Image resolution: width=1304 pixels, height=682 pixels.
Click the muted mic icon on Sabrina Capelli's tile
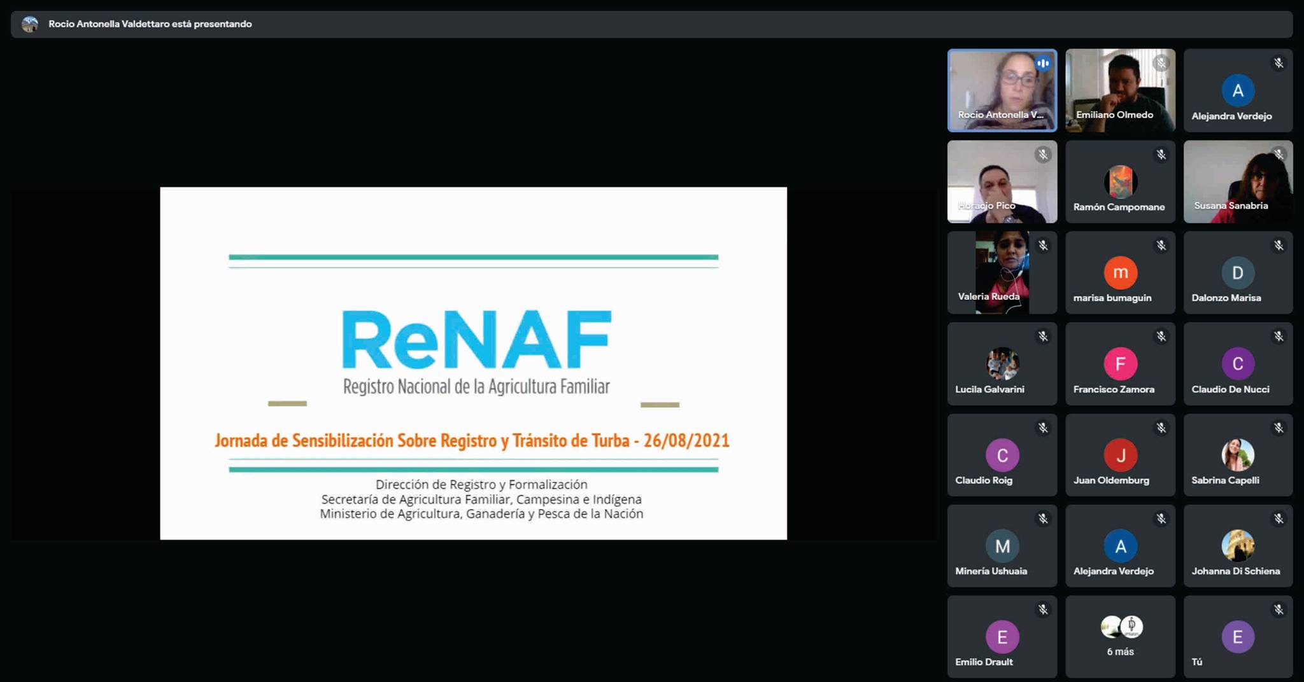point(1279,428)
